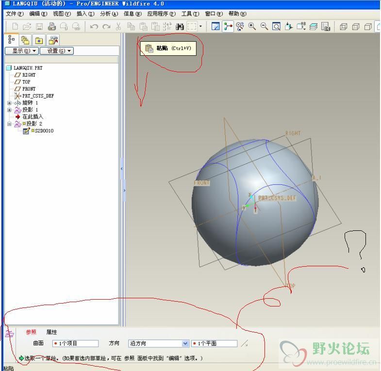
Task: Open the 分析 menu
Action: (109, 14)
